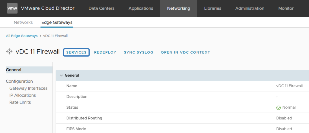This screenshot has height=133, width=309.
Task: Collapse the General section chevron
Action: (61, 75)
